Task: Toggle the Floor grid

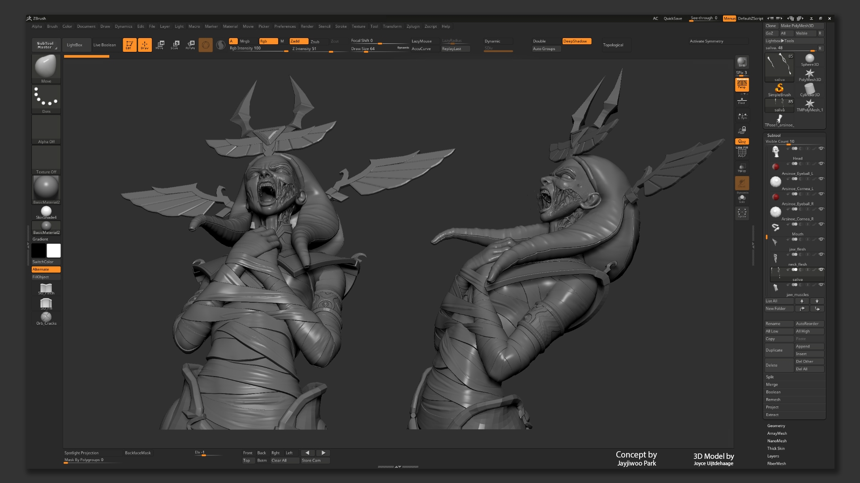Action: pyautogui.click(x=742, y=101)
